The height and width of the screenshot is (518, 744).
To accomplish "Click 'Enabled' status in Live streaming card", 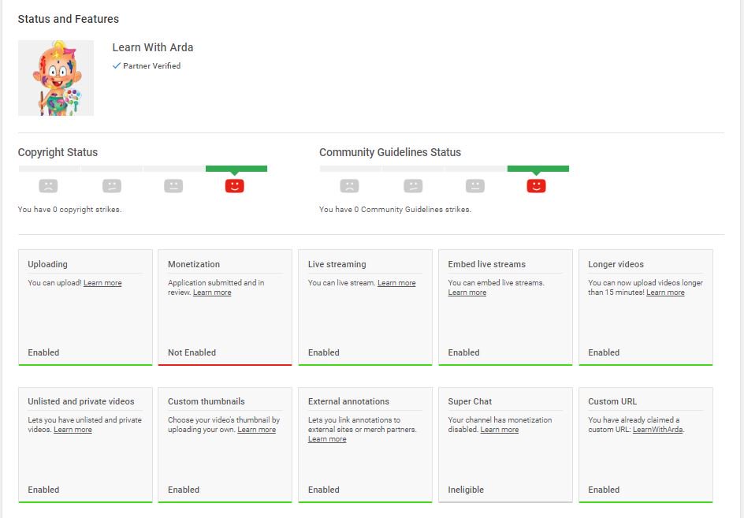I will pos(324,352).
